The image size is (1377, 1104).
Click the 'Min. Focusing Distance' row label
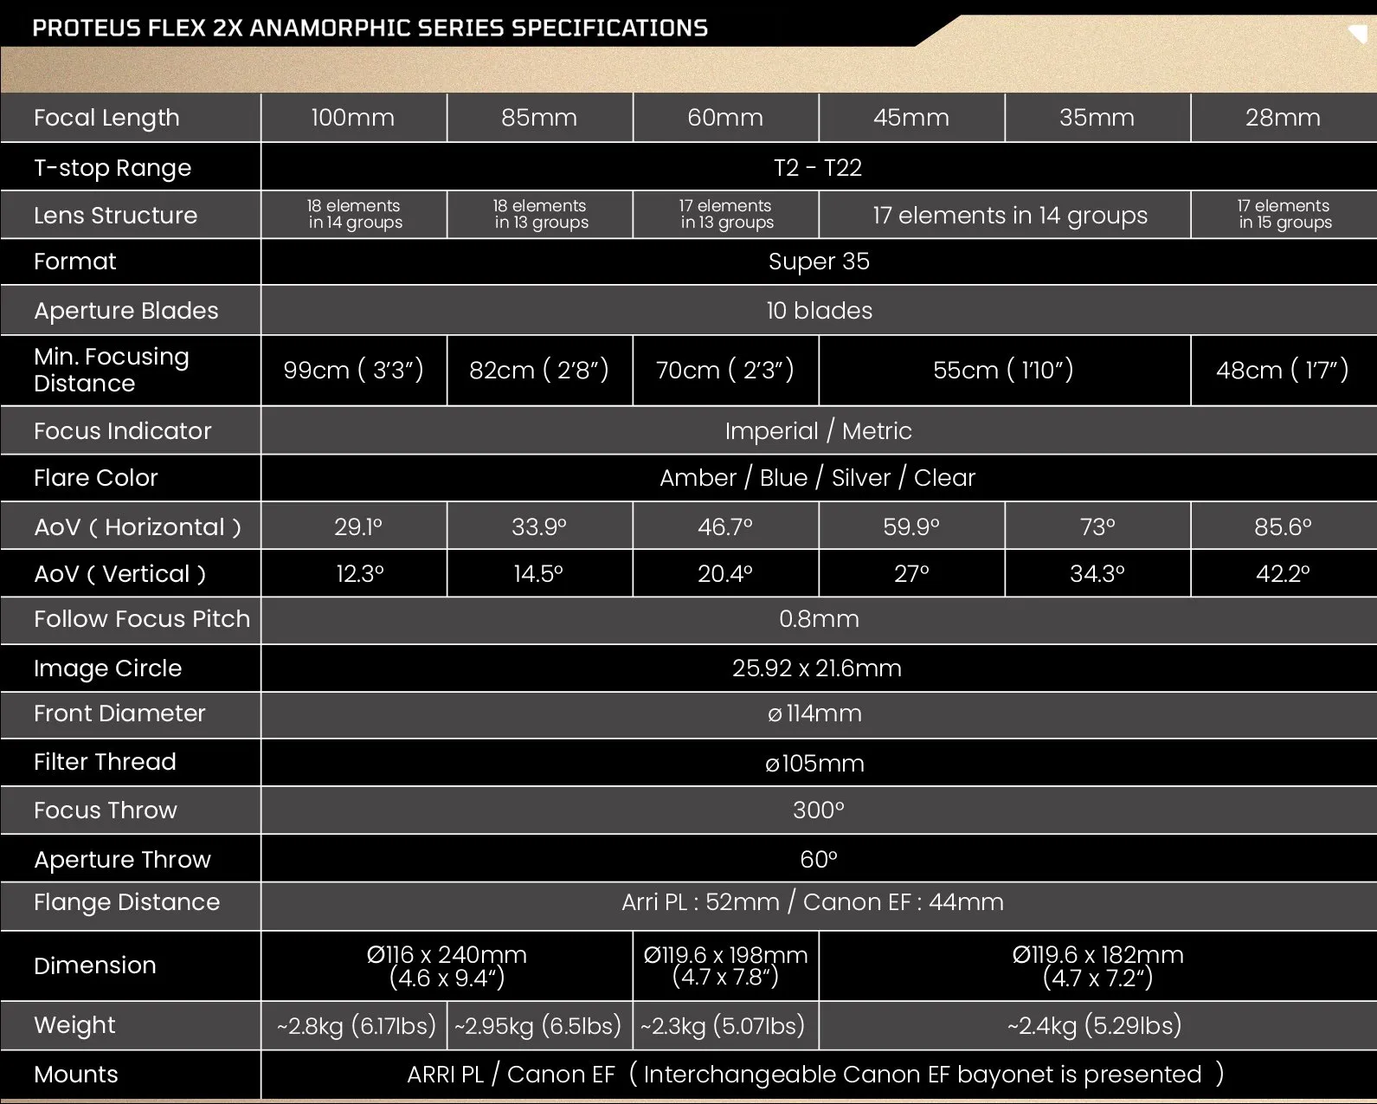[x=111, y=370]
